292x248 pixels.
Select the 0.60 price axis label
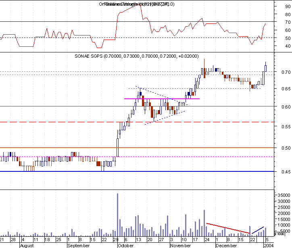coord(286,107)
